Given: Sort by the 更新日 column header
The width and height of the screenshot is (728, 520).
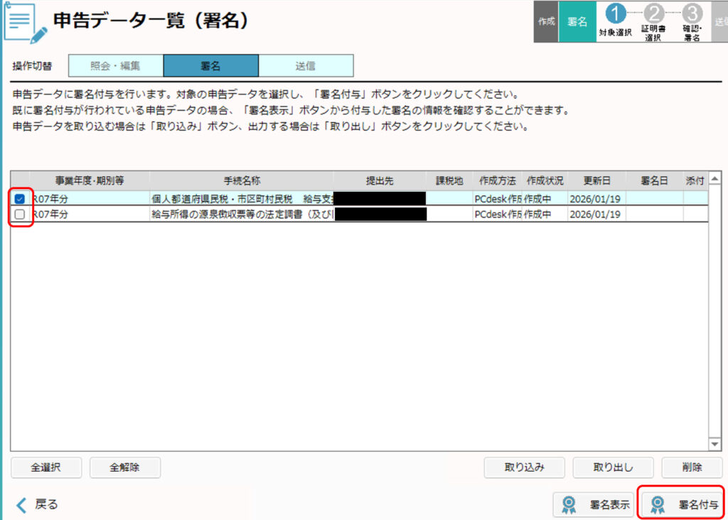Looking at the screenshot, I should tap(596, 180).
